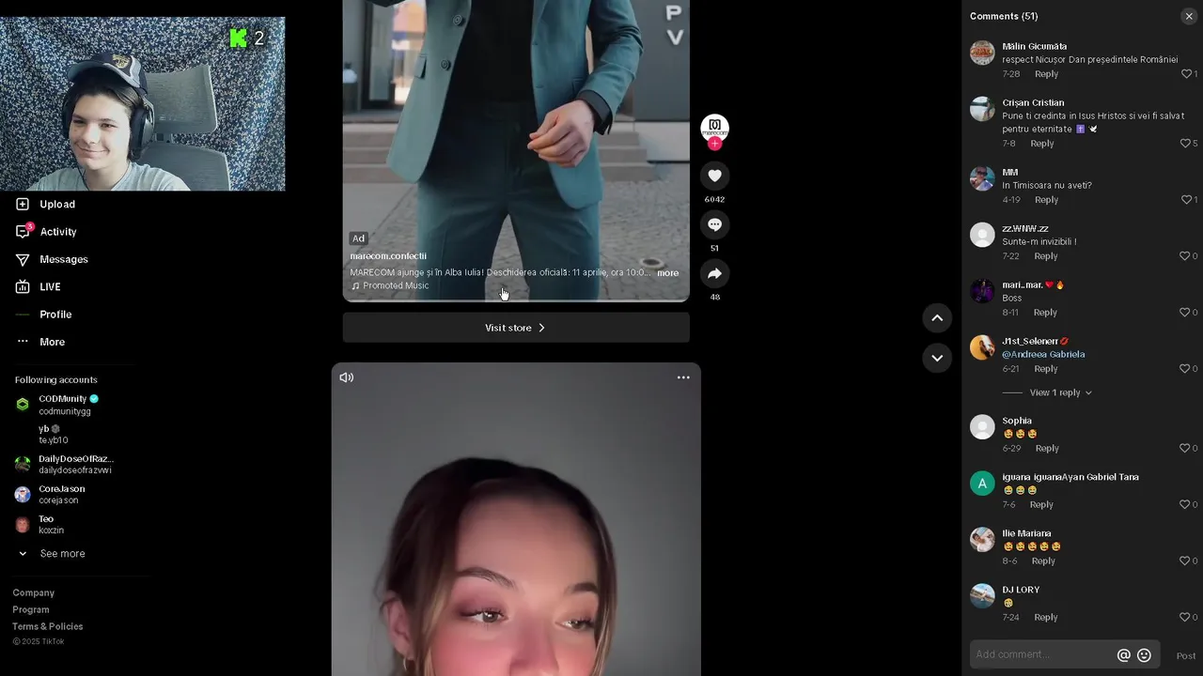
Task: Go to previous video with up arrow
Action: tap(937, 318)
